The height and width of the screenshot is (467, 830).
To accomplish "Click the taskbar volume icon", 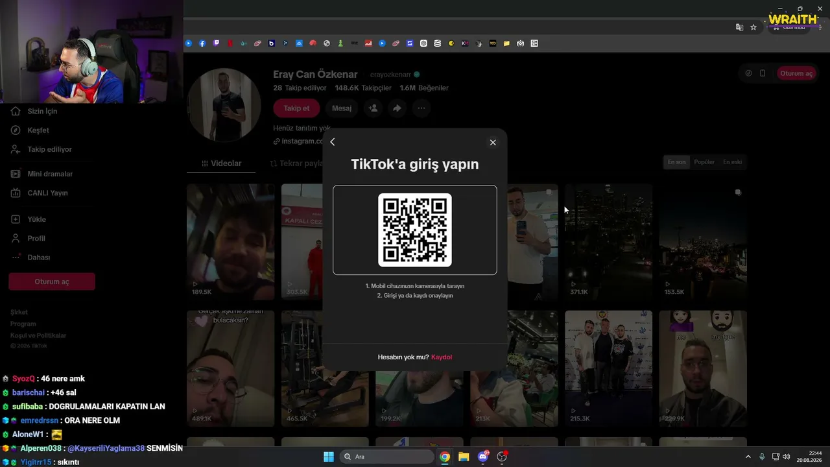I will pyautogui.click(x=786, y=457).
